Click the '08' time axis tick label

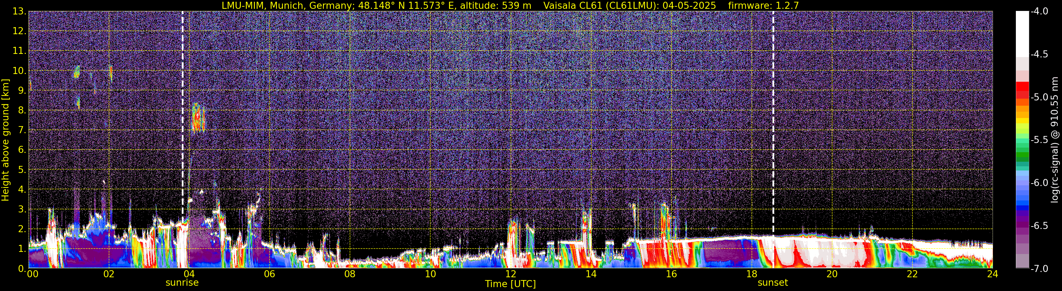[350, 274]
